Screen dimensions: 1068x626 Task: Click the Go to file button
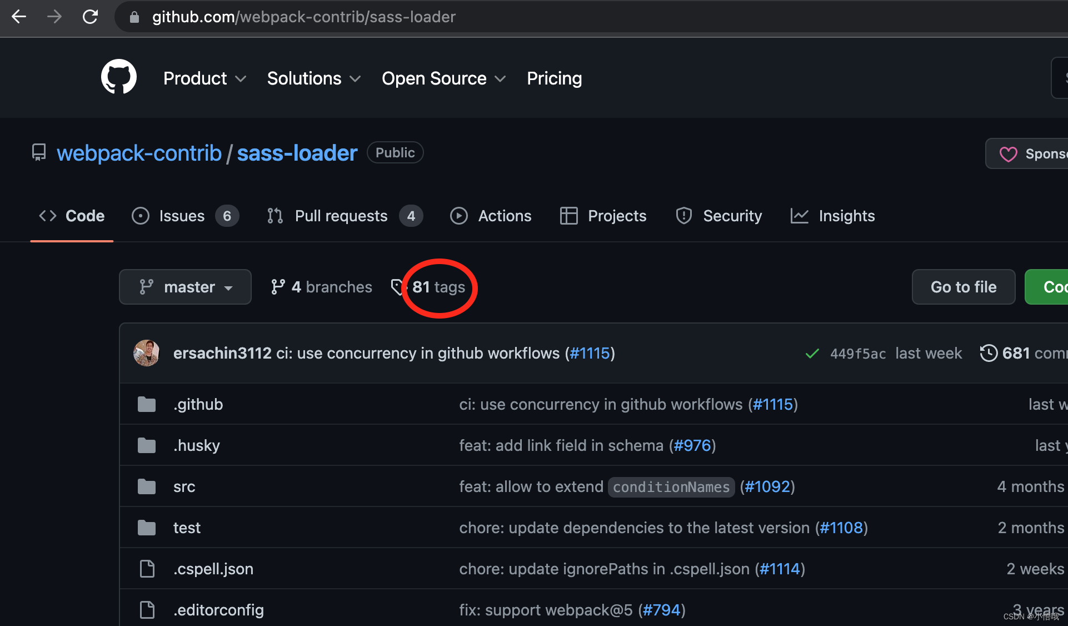[x=964, y=287]
